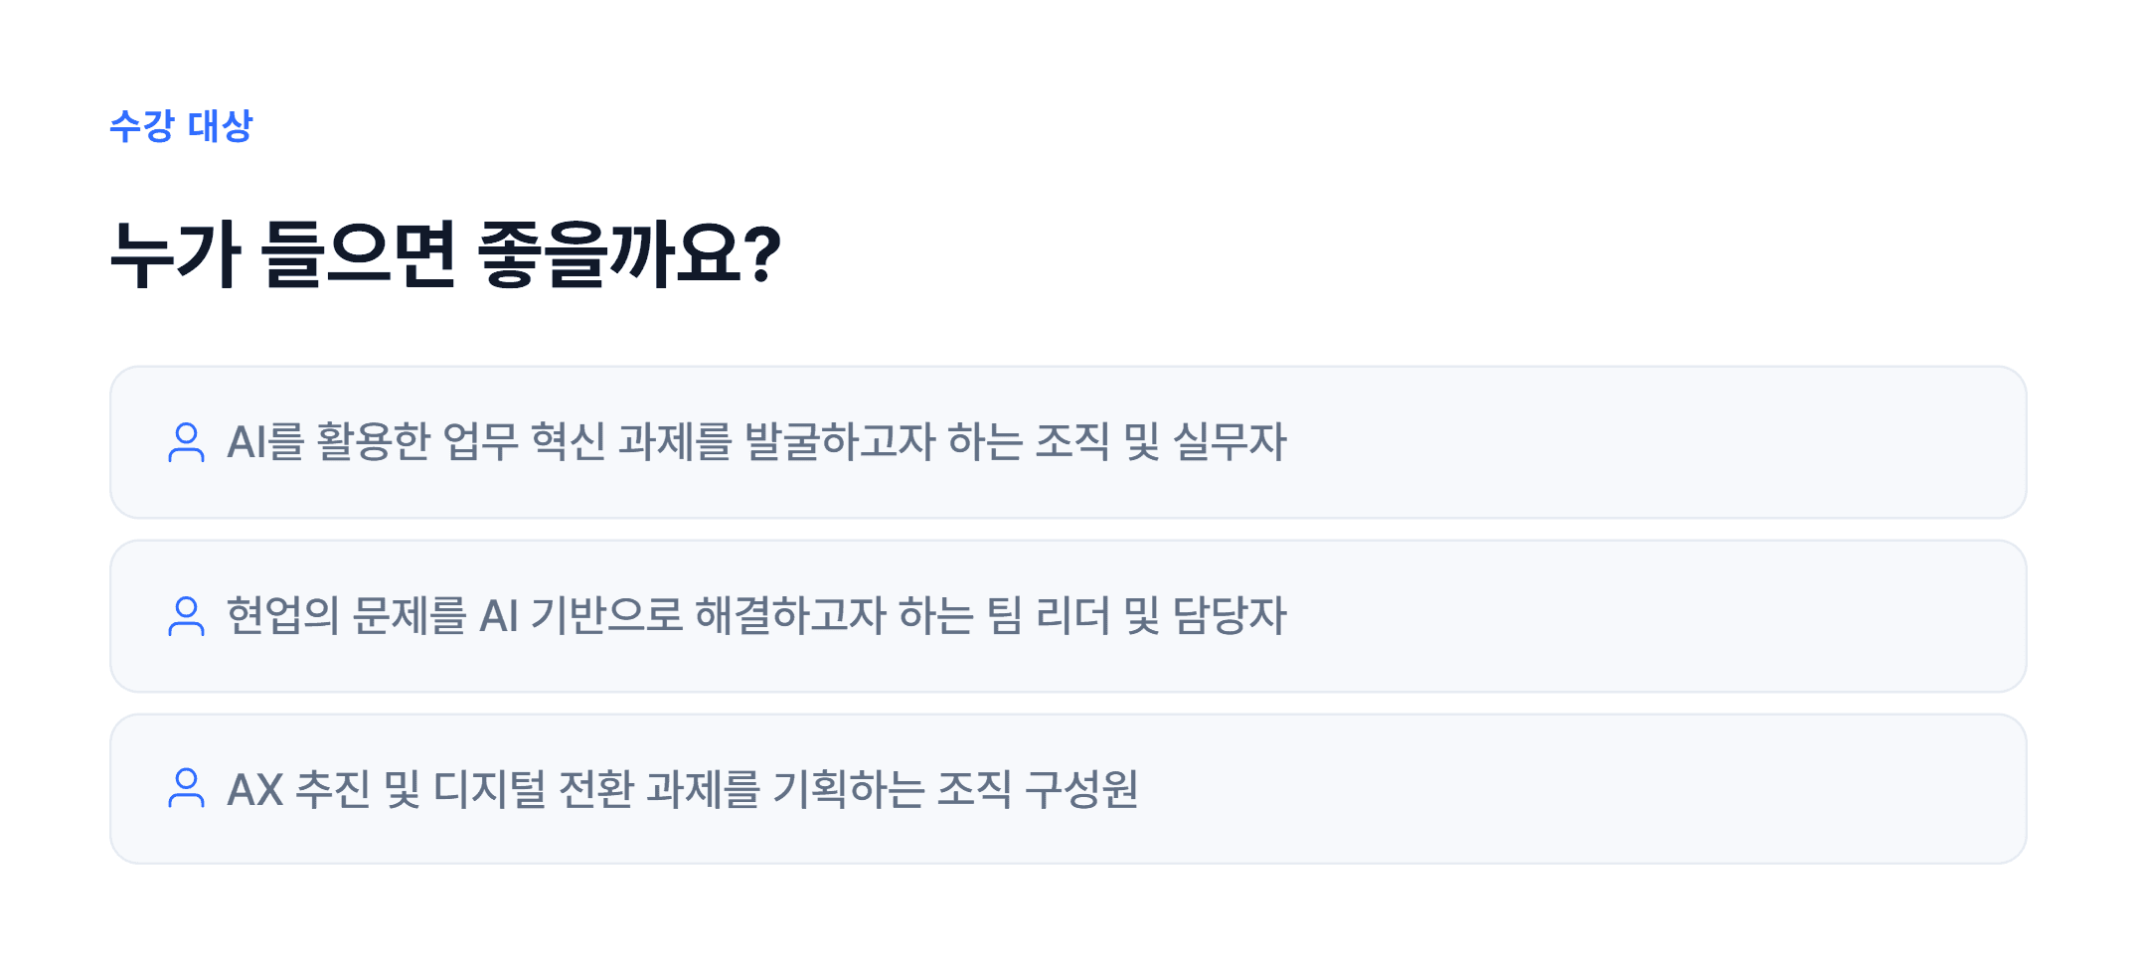Open the card about 팀 리더 및 담당자
This screenshot has width=2137, height=964.
point(1068,616)
